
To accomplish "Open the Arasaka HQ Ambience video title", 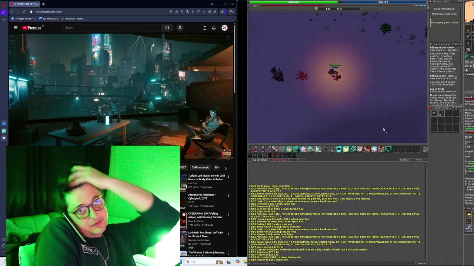I will (x=202, y=197).
